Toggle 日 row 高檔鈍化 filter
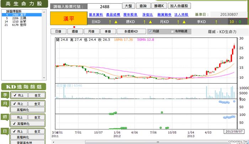 pos(28,137)
